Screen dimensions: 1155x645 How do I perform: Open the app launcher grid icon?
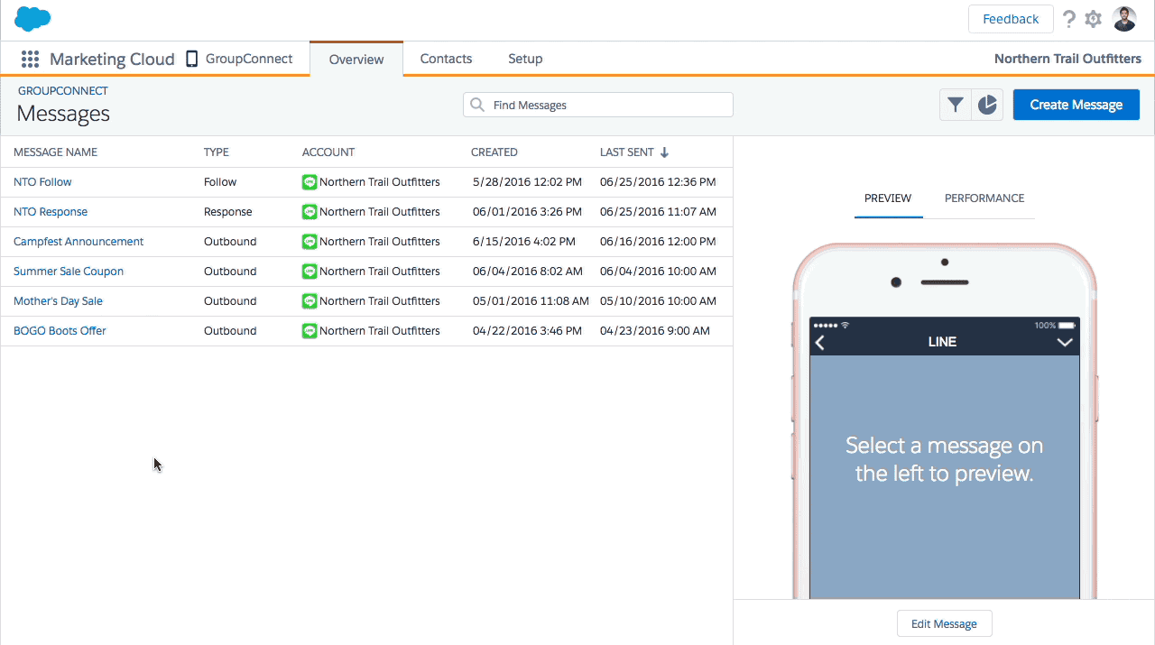(x=30, y=59)
